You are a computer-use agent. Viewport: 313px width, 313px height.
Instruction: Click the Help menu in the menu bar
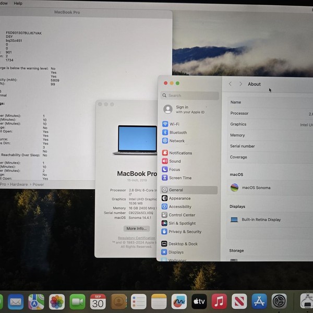18,4
